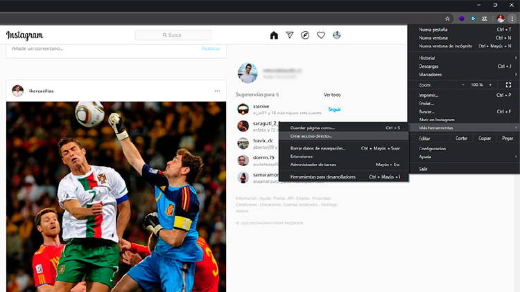Click Sugerencias para ti heading
Screen dimensions: 520x292
point(257,95)
